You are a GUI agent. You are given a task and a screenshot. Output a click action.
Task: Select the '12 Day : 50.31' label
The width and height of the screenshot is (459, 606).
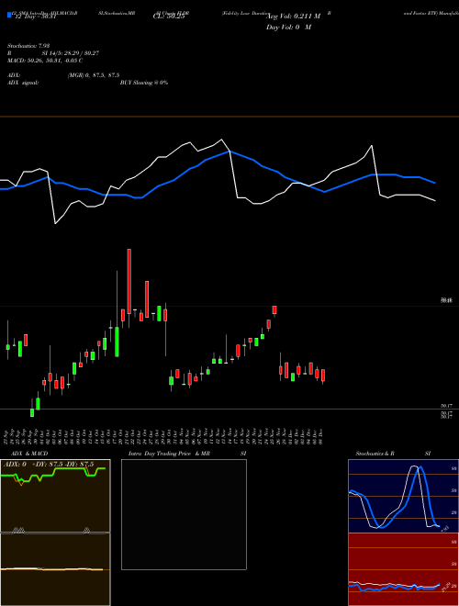(x=34, y=17)
